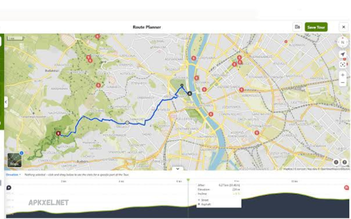This screenshot has width=351, height=219.
Task: Zoom out the map with minus button
Action: [342, 82]
